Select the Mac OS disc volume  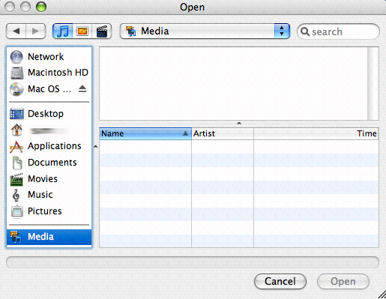tap(49, 89)
